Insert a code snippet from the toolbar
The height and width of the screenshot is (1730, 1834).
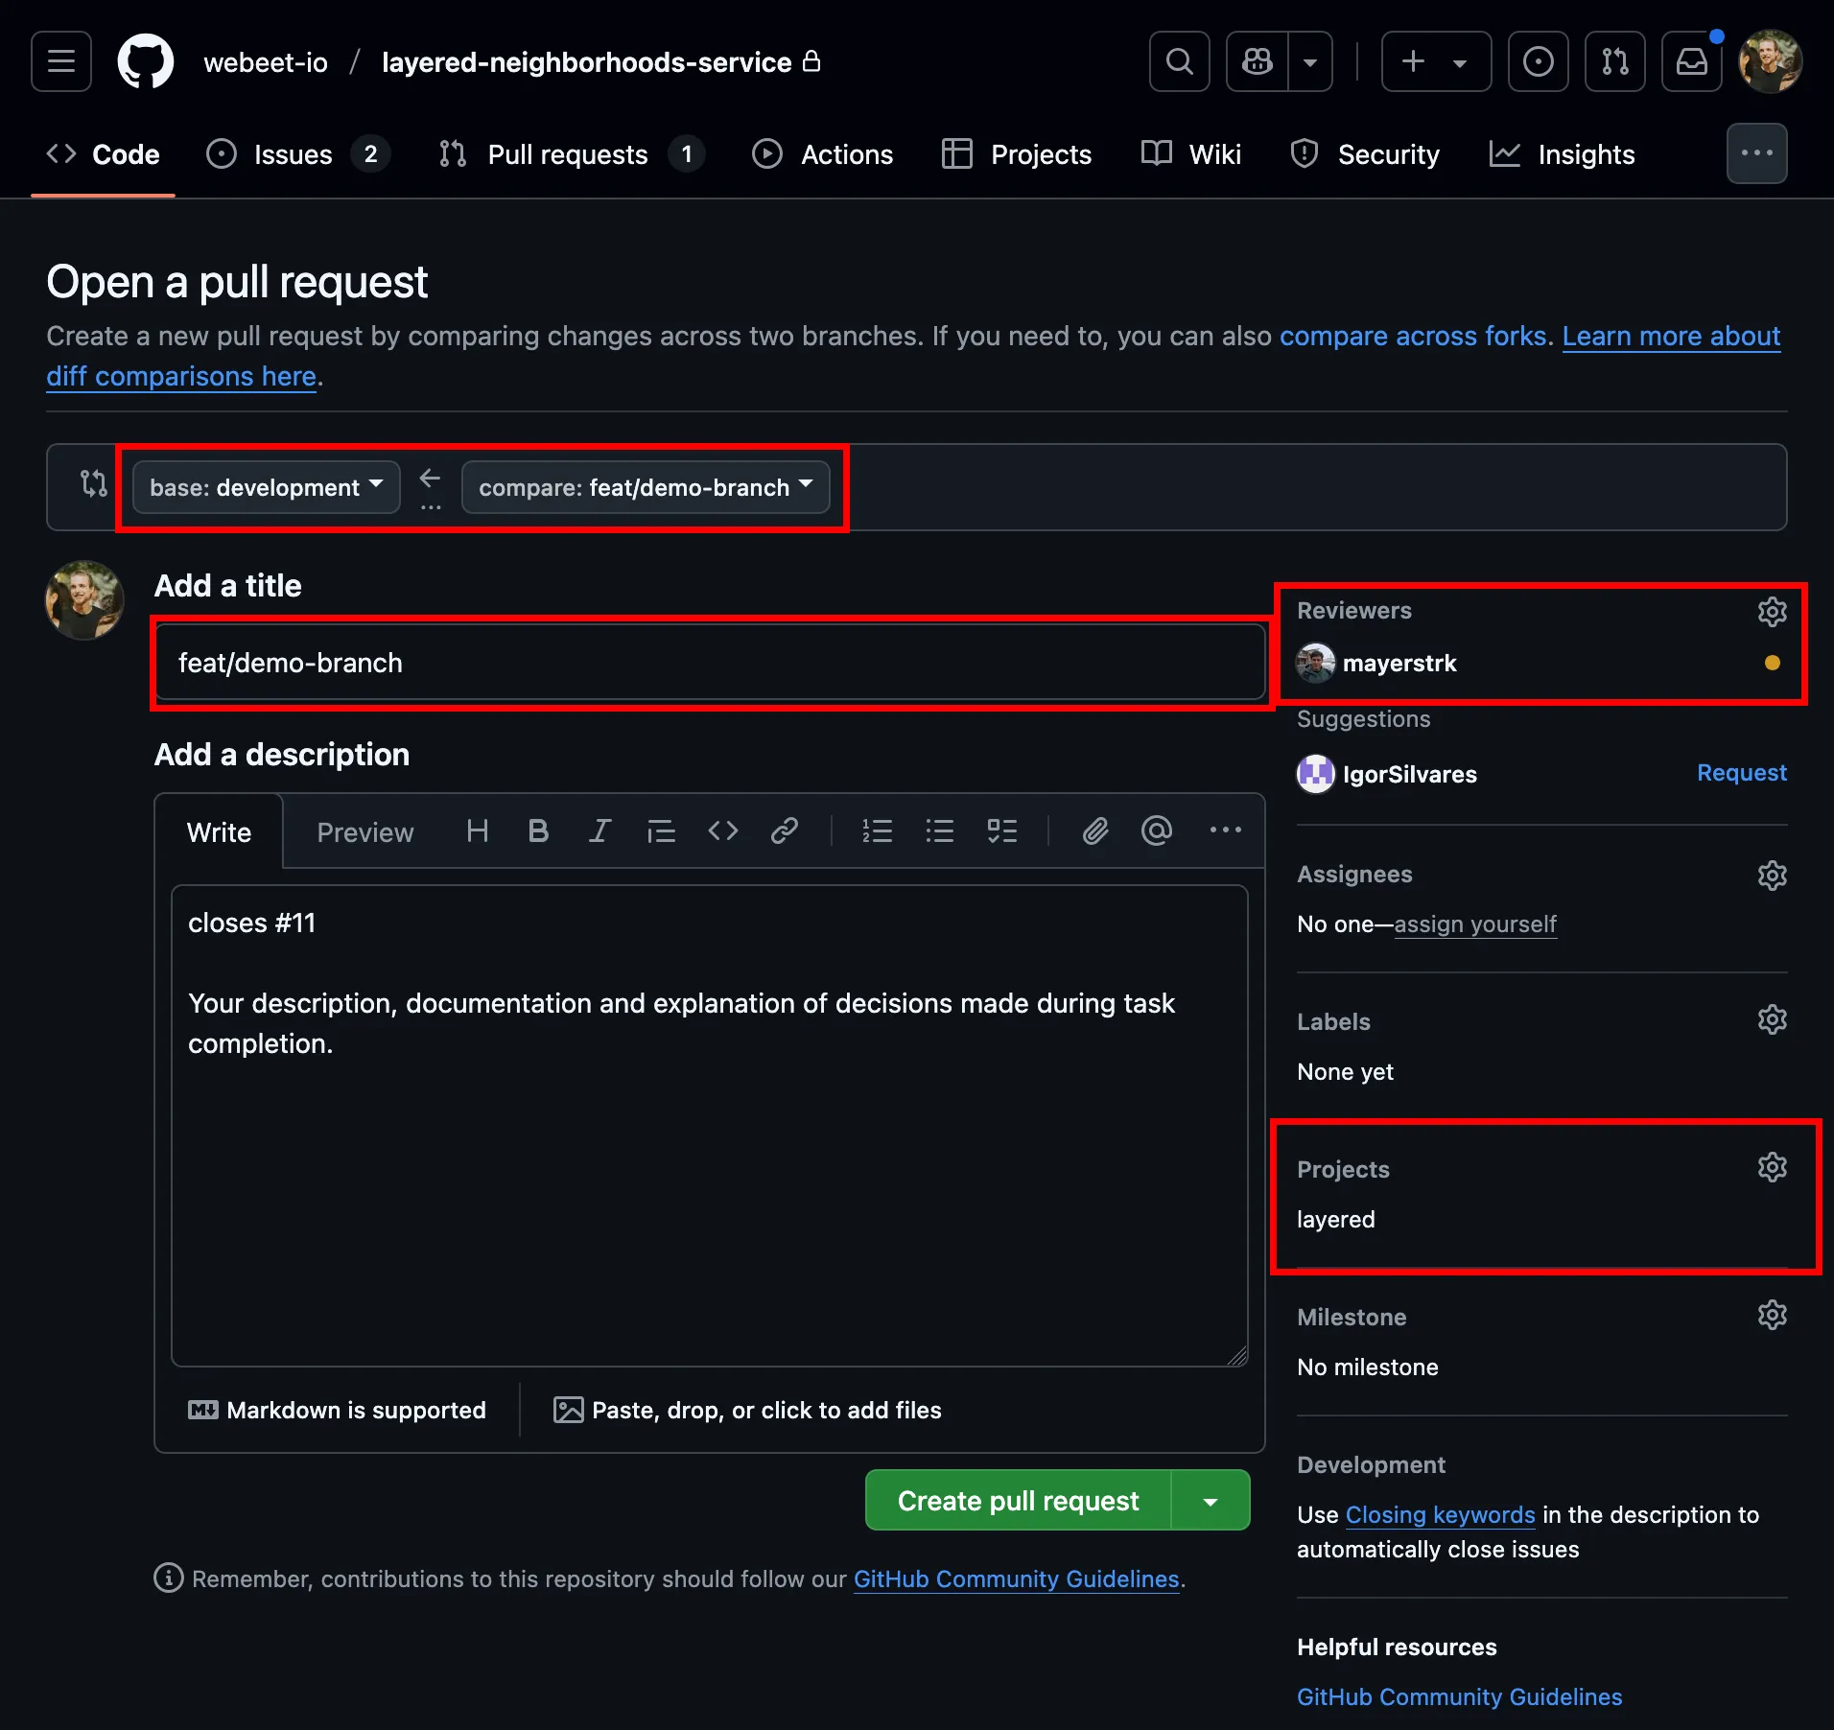pos(722,830)
